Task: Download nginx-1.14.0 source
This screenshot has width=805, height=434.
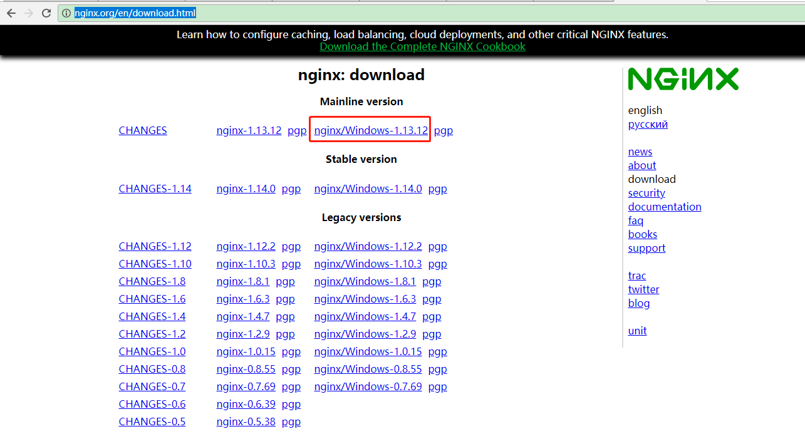Action: point(246,189)
